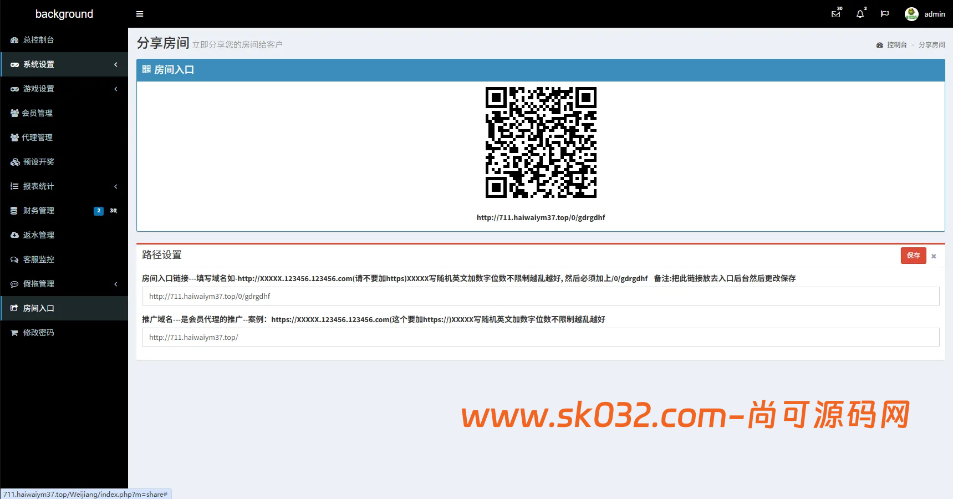Open the 返水管理 menu item

point(64,235)
